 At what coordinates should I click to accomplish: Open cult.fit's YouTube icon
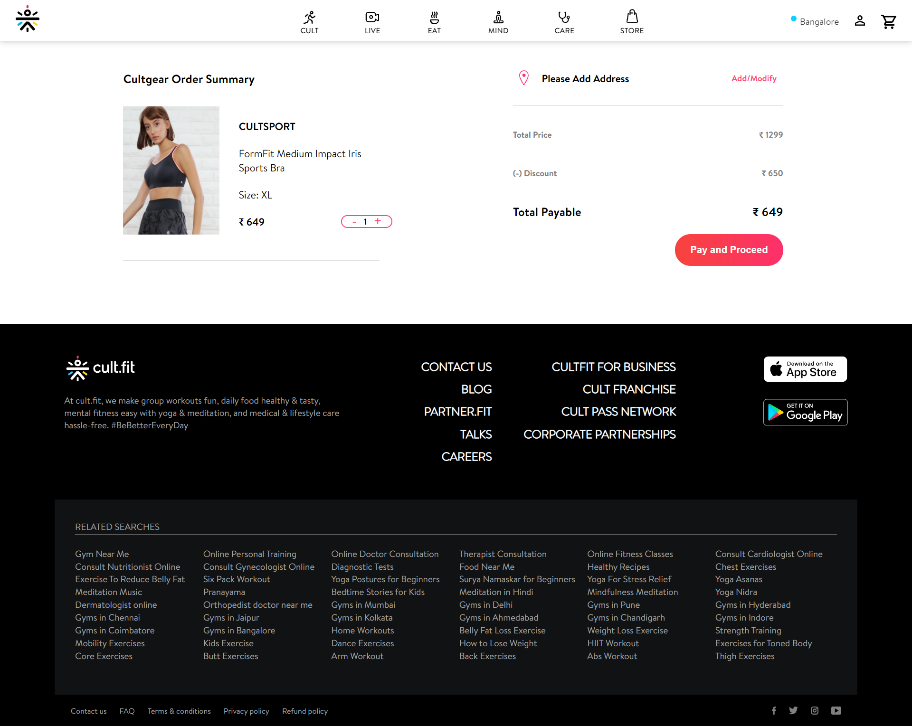tap(836, 710)
